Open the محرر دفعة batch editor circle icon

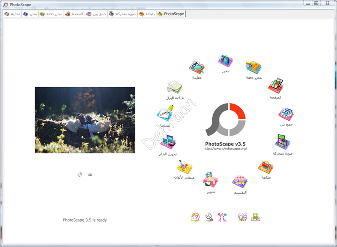(x=254, y=67)
